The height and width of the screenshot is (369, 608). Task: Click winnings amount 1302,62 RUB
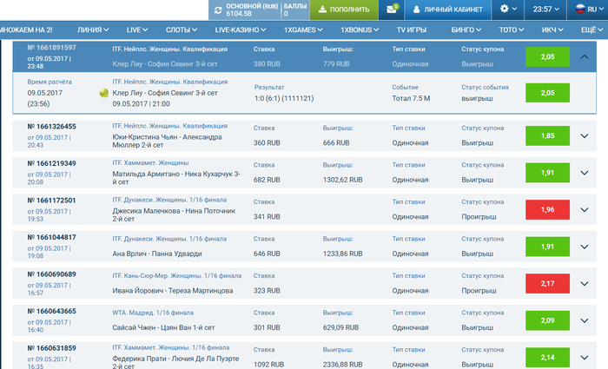point(342,180)
